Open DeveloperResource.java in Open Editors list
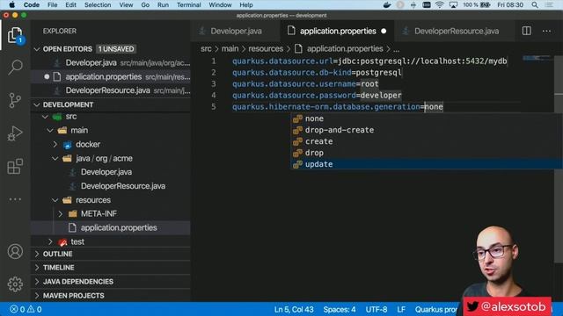Viewport: 563px width, 316px height. click(x=111, y=90)
